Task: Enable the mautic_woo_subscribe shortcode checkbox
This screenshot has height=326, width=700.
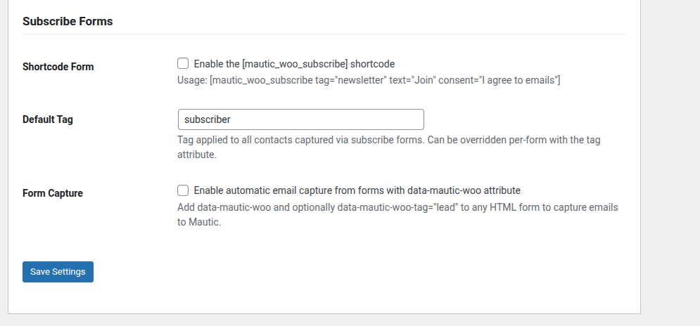Action: (x=183, y=63)
